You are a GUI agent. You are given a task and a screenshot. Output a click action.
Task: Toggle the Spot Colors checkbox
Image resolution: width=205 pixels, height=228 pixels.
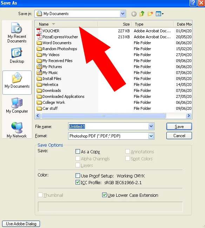point(127,158)
